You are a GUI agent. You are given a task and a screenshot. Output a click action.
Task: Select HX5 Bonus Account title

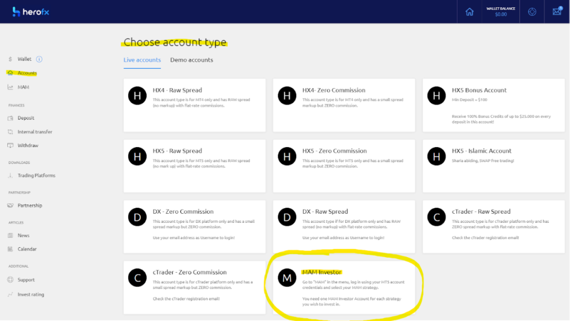pos(479,90)
